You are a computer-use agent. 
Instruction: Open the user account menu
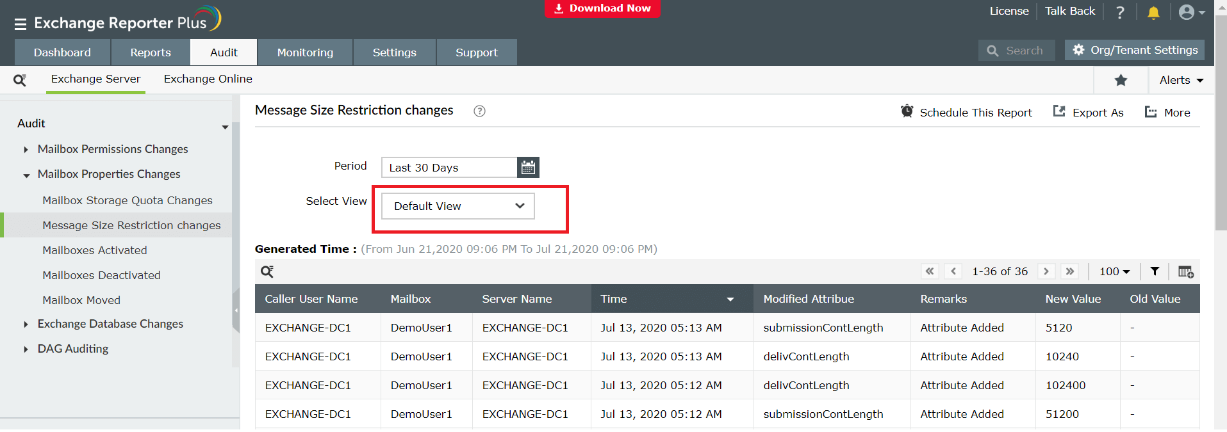click(x=1192, y=12)
